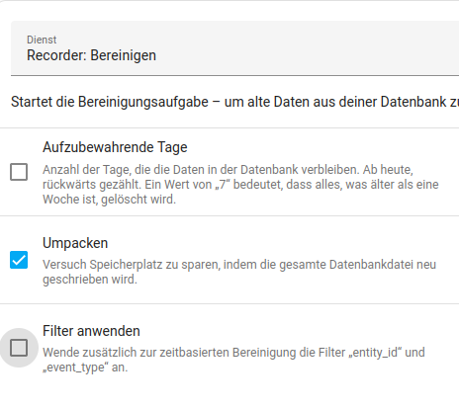459x409 pixels.
Task: Click the text 'Anzahl der Tage, die die Daten'
Action: point(124,170)
